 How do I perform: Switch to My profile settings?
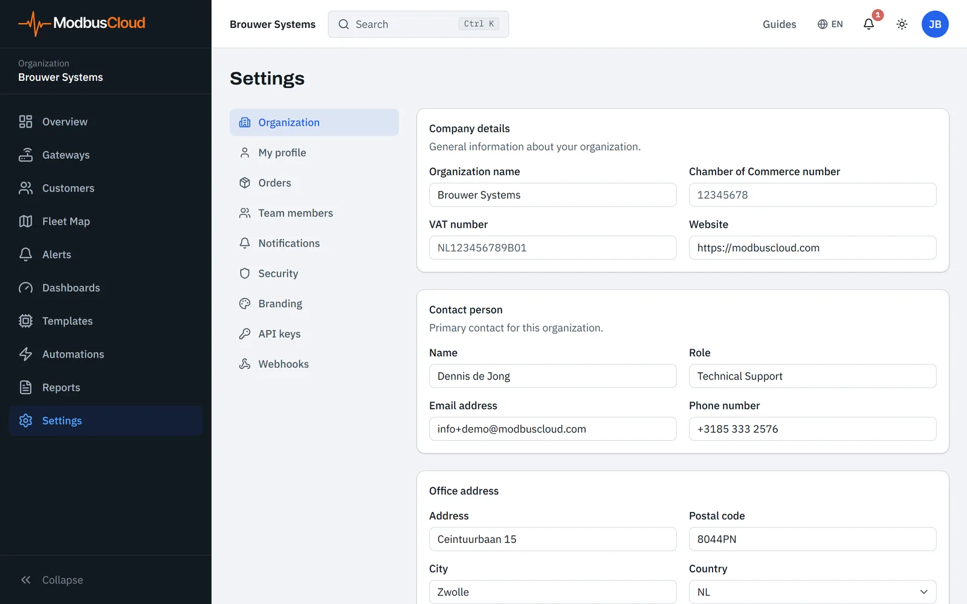314,152
